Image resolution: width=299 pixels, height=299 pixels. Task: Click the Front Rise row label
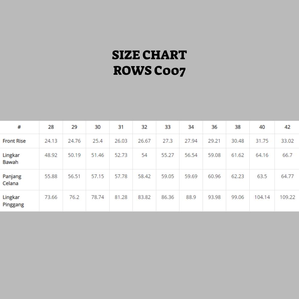(14, 141)
